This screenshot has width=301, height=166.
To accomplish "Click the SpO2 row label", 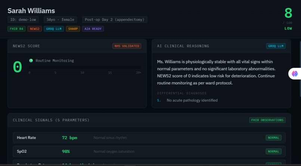I will (22, 151).
